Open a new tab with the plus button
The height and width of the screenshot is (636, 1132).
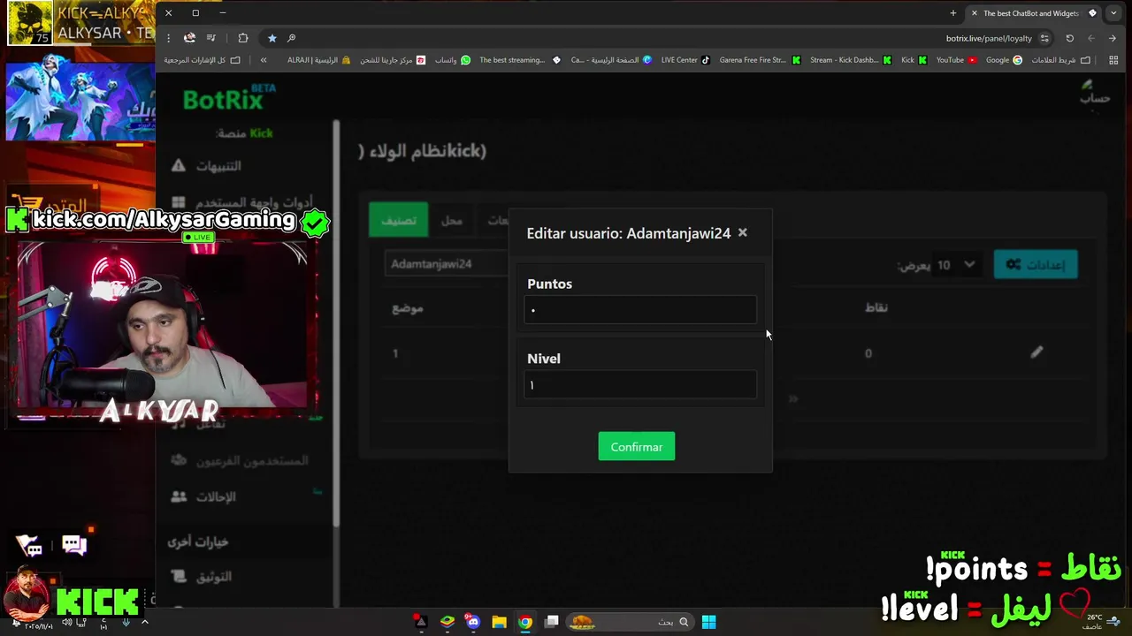[952, 13]
